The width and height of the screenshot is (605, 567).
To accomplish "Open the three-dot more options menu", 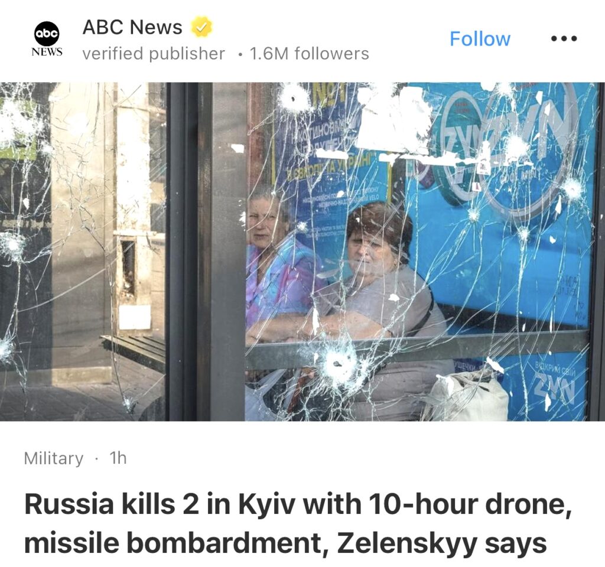I will click(564, 38).
